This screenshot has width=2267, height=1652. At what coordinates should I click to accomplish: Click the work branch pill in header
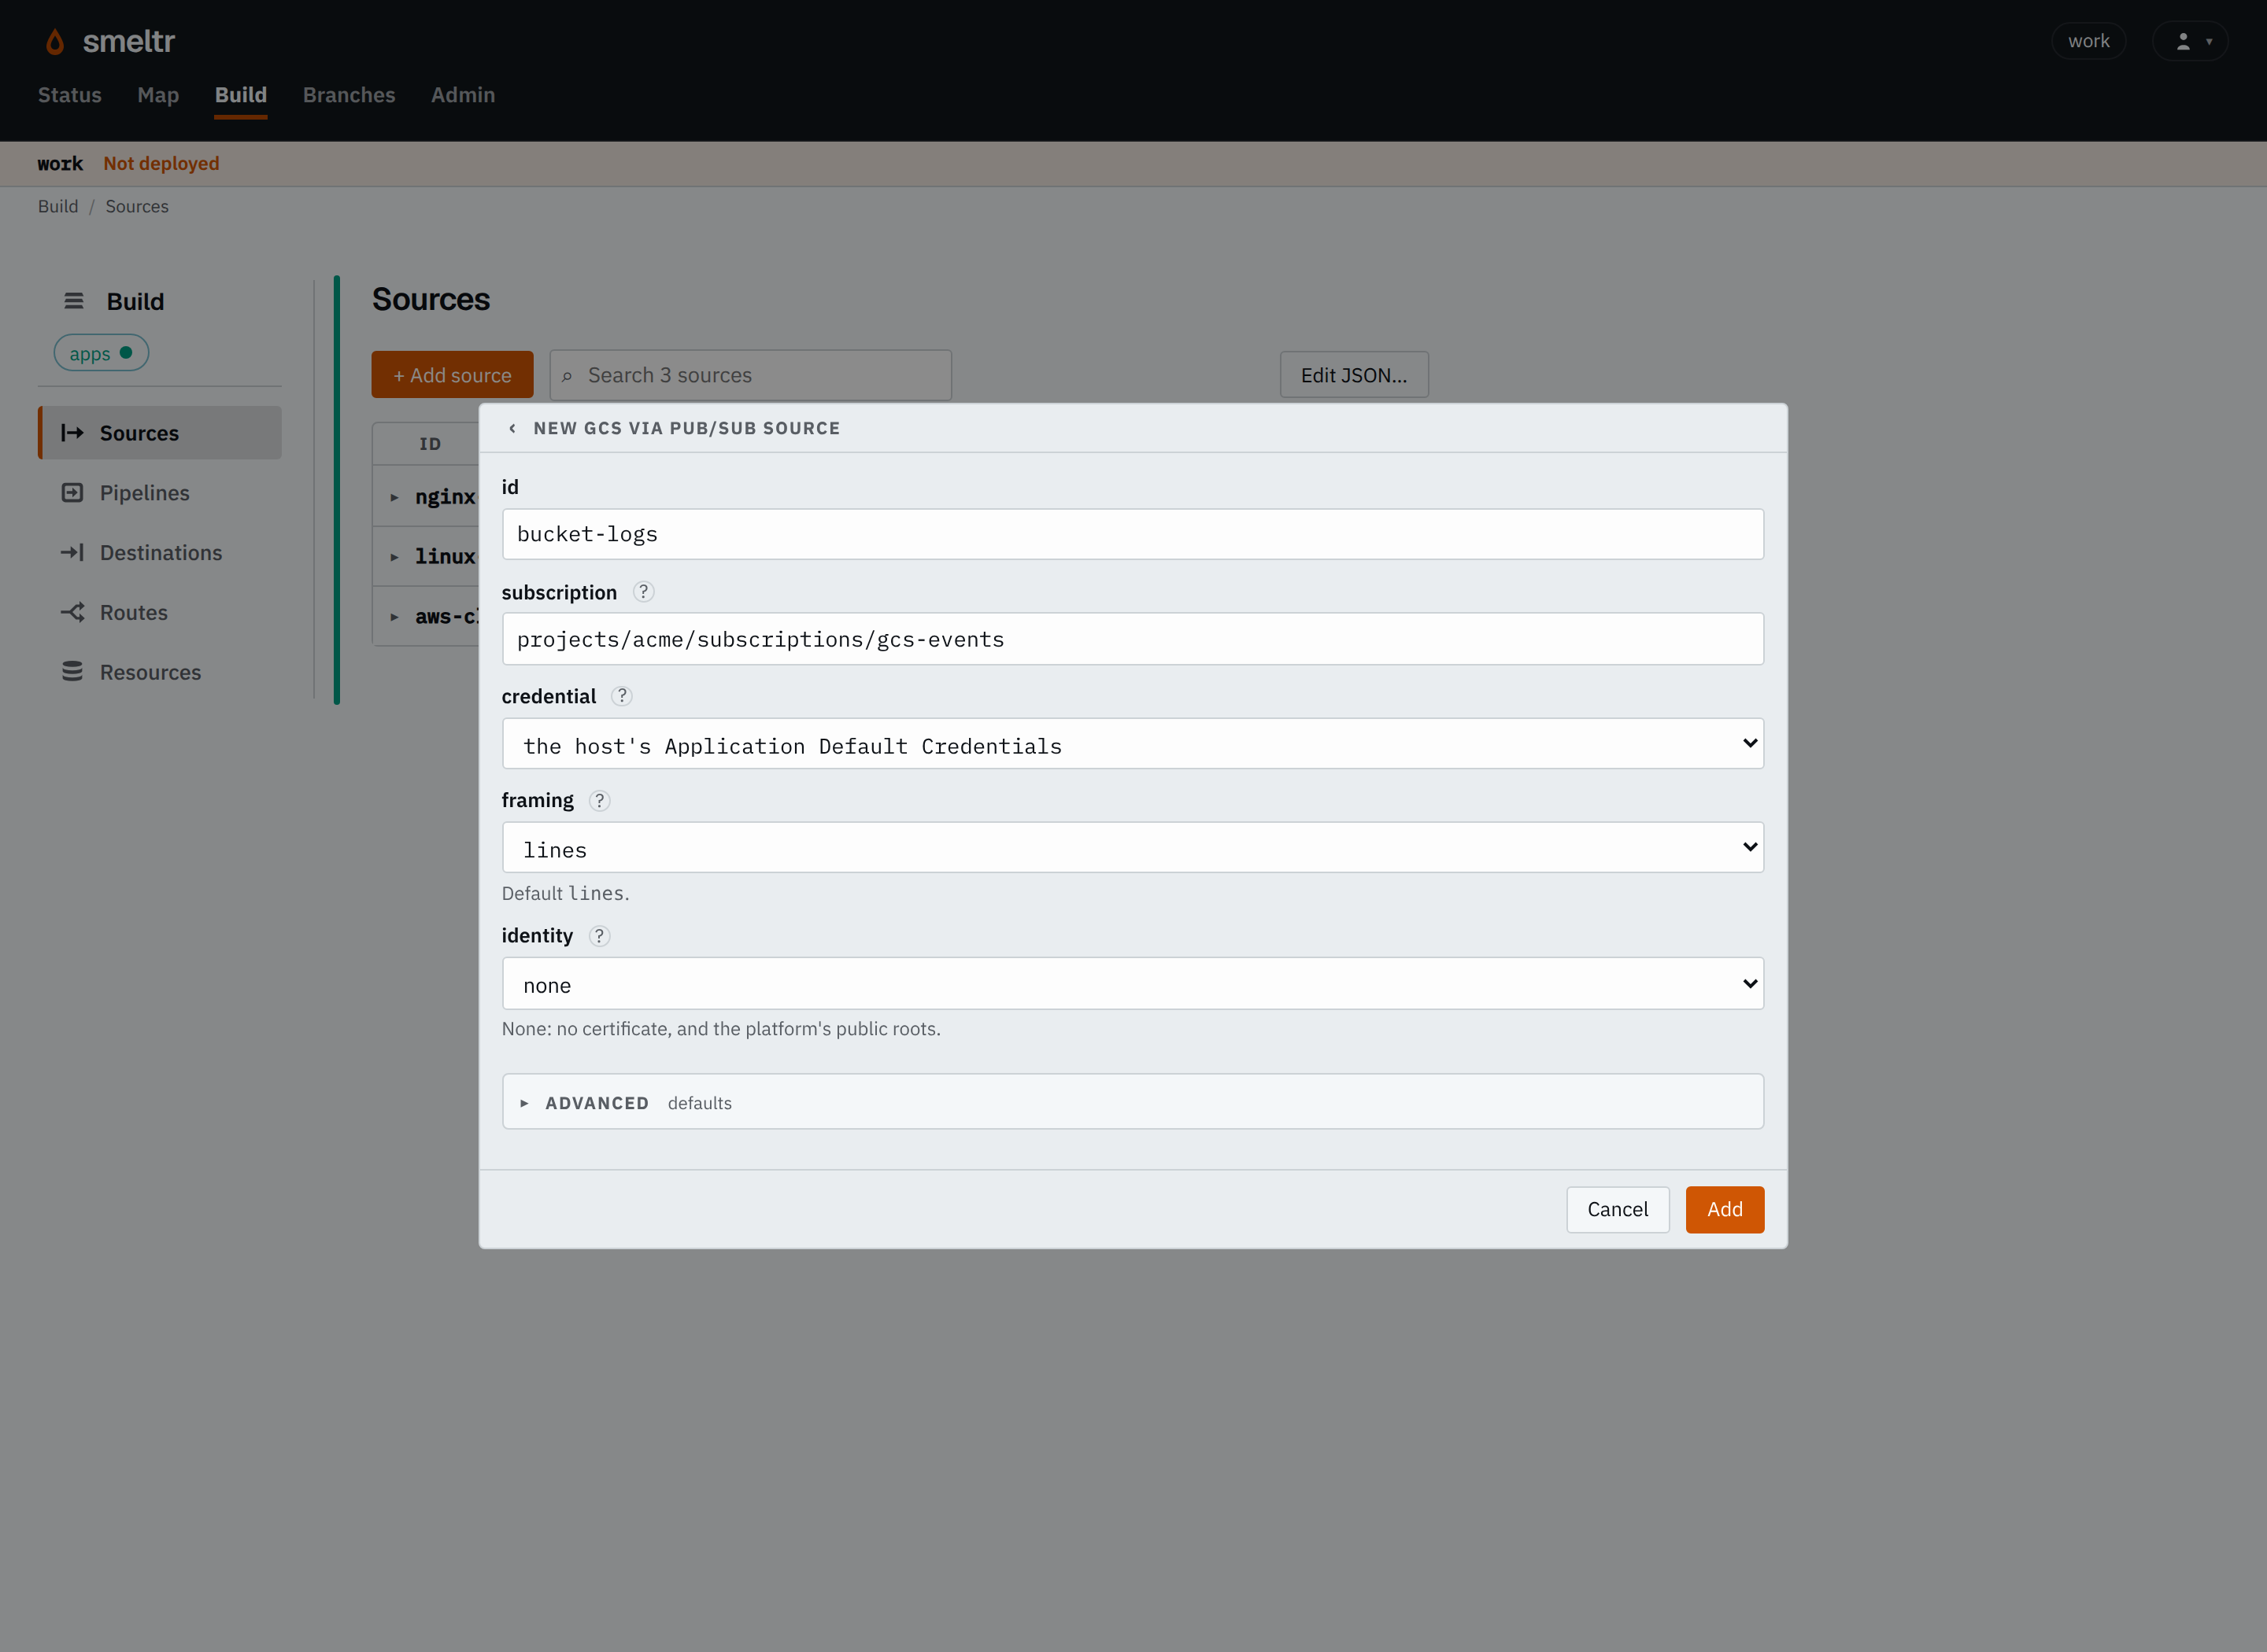[x=2089, y=41]
